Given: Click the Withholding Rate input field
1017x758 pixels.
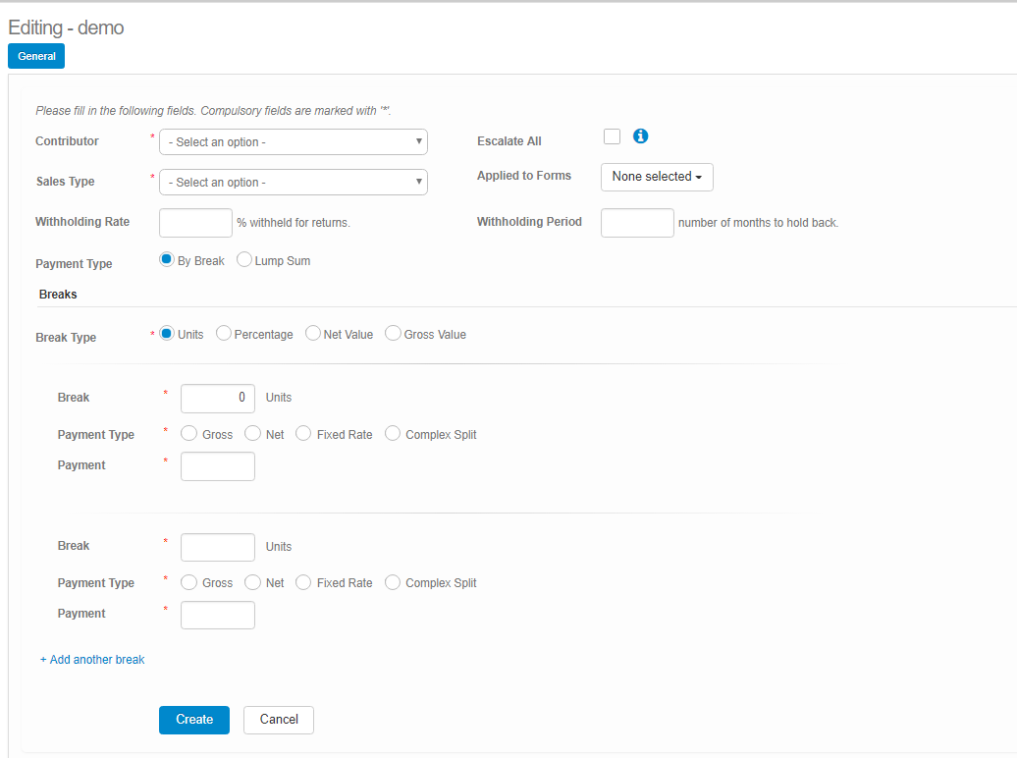Looking at the screenshot, I should point(195,223).
